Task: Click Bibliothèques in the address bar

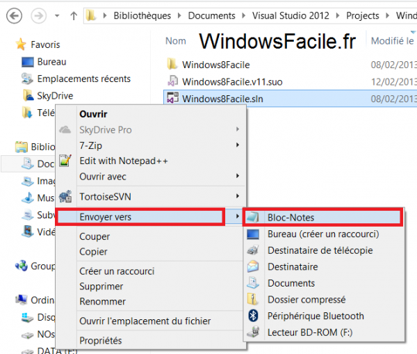Action: pyautogui.click(x=142, y=16)
